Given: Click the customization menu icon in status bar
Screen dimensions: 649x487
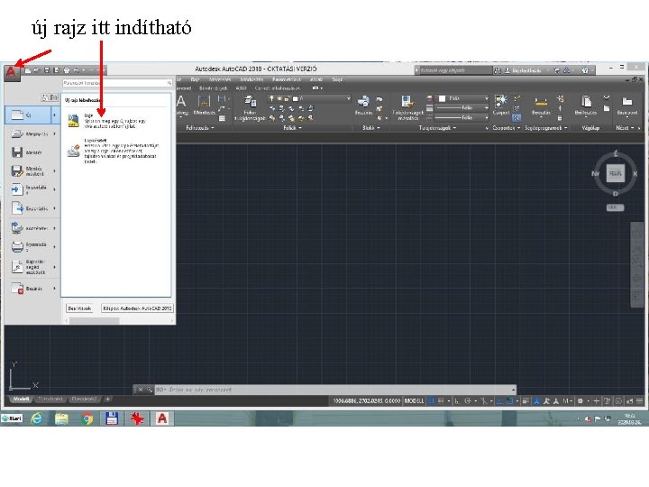Looking at the screenshot, I should click(x=639, y=400).
